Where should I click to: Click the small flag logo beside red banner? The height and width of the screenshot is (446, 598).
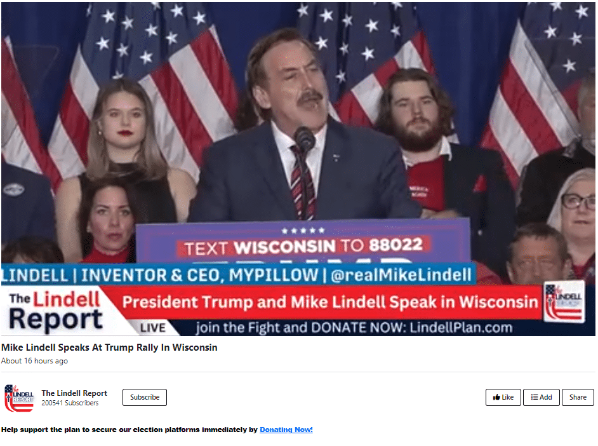pyautogui.click(x=564, y=301)
